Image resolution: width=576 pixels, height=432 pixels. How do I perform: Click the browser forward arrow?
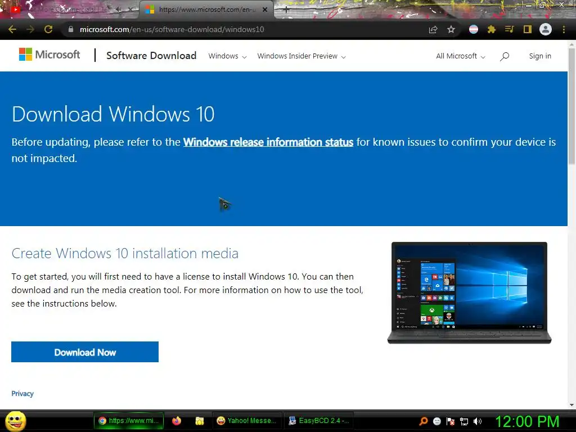point(30,29)
